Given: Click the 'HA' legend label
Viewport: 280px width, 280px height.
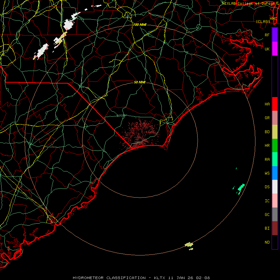Looking at the screenshot, I should tap(267, 104).
